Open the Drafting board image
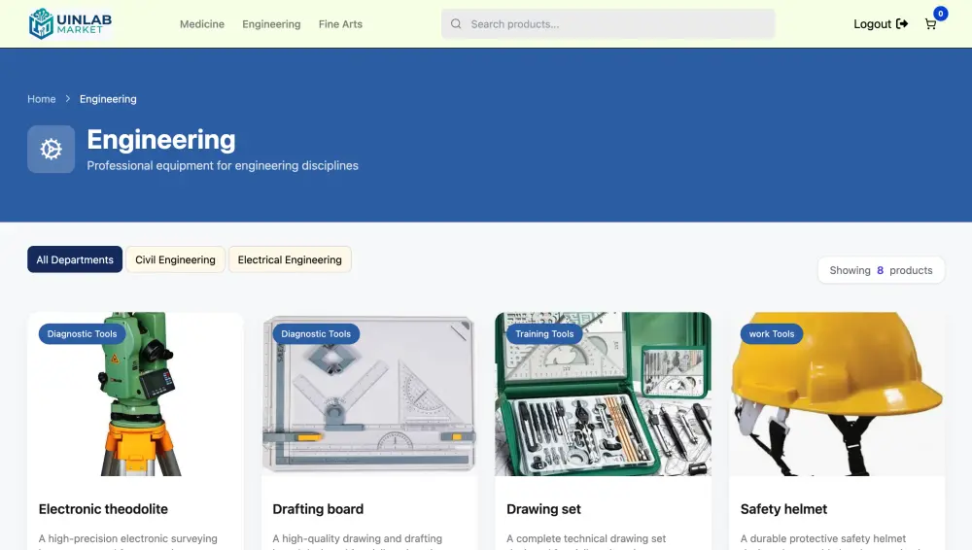The image size is (972, 550). click(369, 394)
